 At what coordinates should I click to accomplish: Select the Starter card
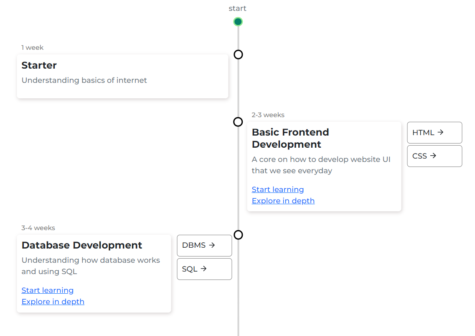122,76
